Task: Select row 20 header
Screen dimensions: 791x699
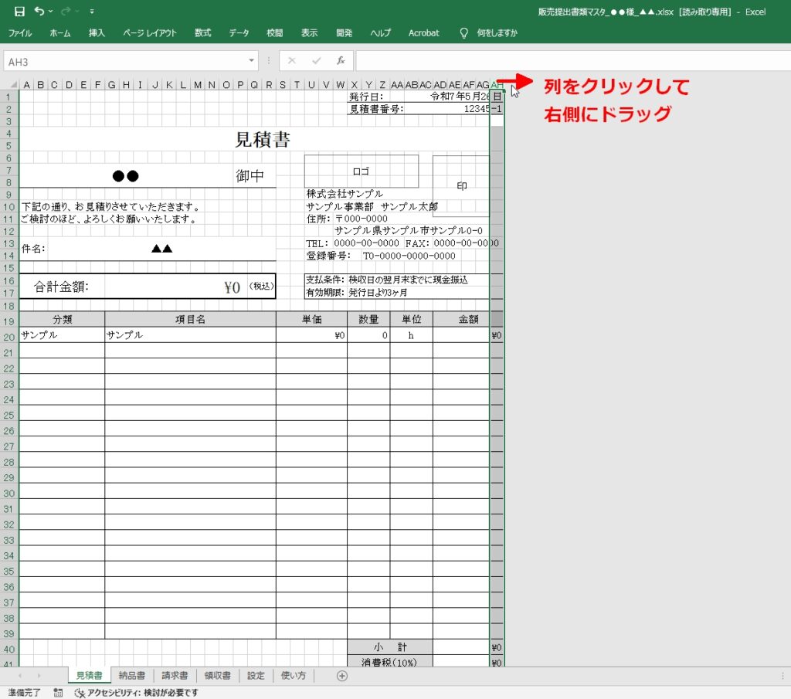Action: point(8,337)
